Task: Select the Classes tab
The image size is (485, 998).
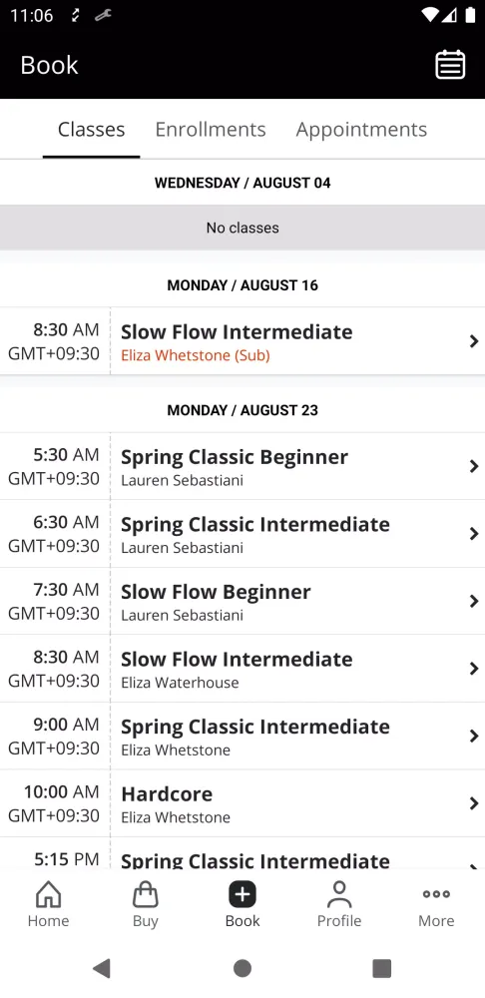Action: point(91,129)
